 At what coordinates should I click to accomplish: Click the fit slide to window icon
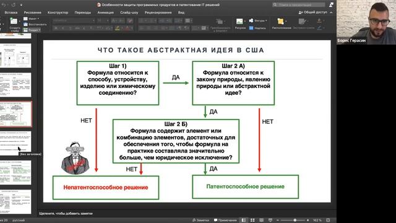pyautogui.click(x=328, y=221)
